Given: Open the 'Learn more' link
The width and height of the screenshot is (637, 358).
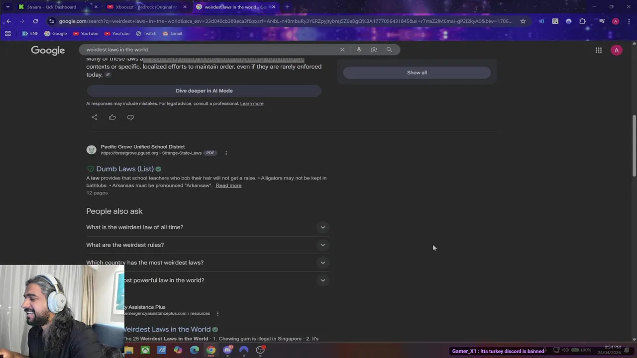Looking at the screenshot, I should 252,103.
